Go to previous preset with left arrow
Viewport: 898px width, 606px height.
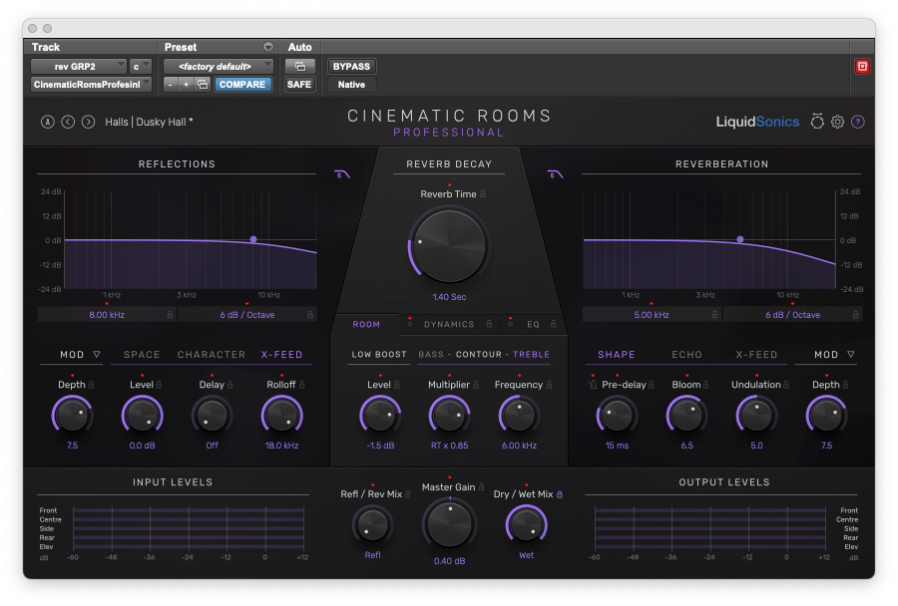(x=68, y=122)
